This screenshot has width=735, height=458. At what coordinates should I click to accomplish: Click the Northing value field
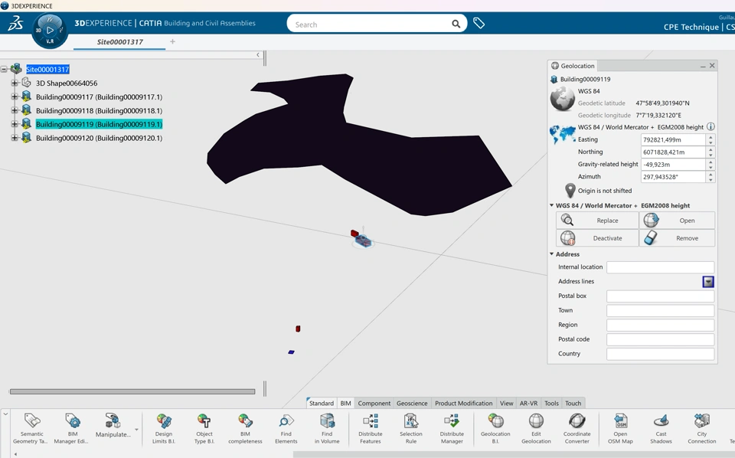[673, 152]
